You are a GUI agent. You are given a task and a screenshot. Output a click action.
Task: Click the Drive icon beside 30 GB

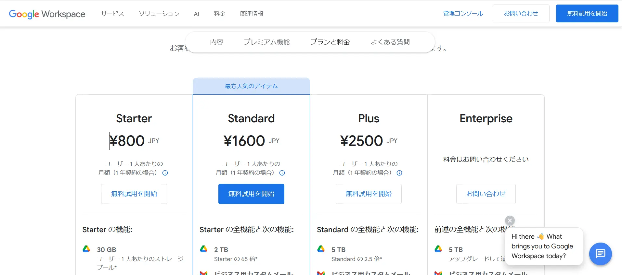point(86,249)
